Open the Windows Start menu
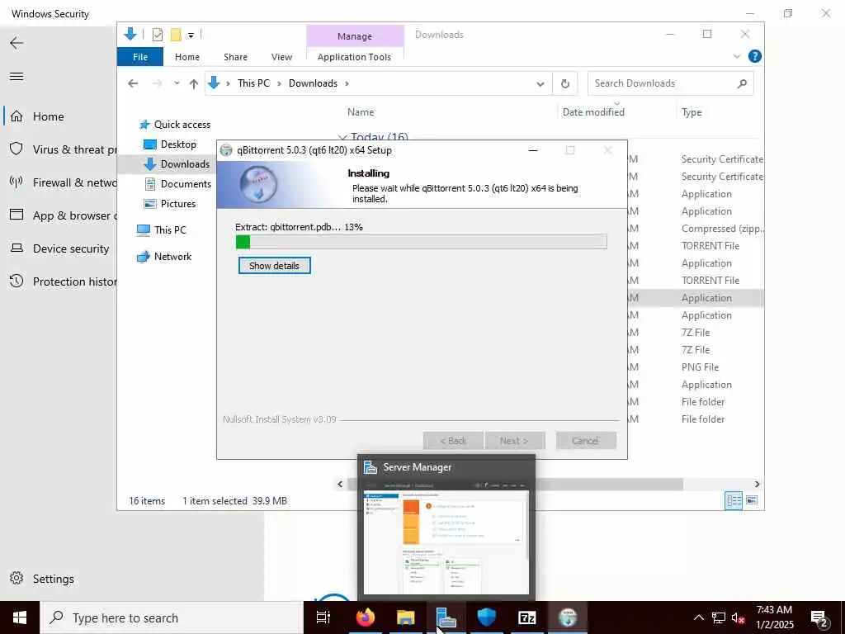Image resolution: width=845 pixels, height=634 pixels. pyautogui.click(x=20, y=617)
